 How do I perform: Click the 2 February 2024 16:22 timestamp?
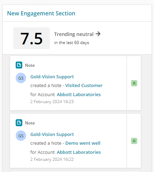(52, 159)
